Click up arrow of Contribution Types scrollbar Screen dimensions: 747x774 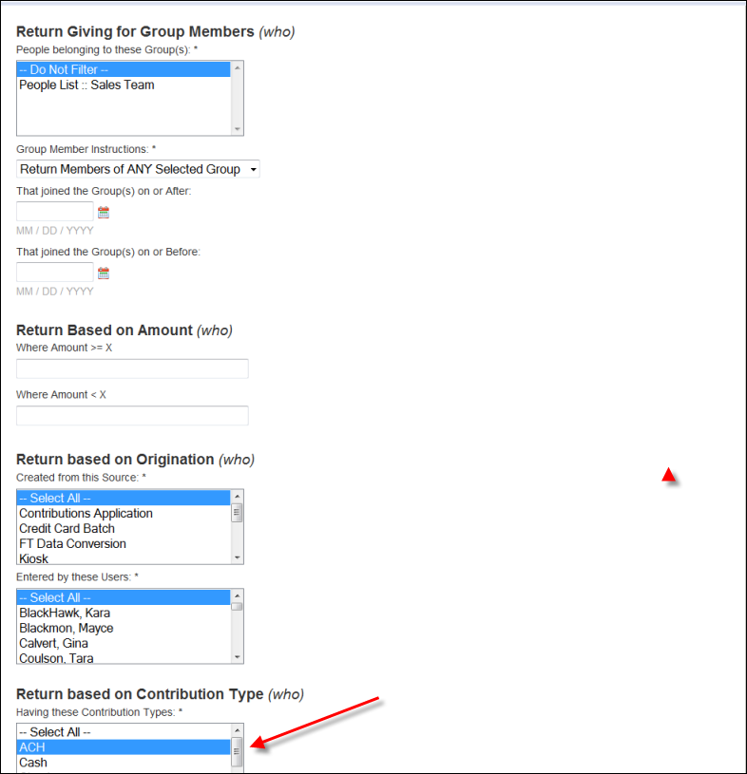tap(238, 730)
